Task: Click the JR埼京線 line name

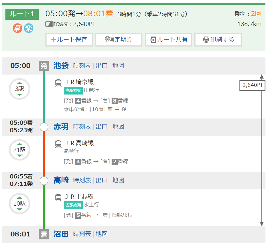Action: [x=79, y=82]
